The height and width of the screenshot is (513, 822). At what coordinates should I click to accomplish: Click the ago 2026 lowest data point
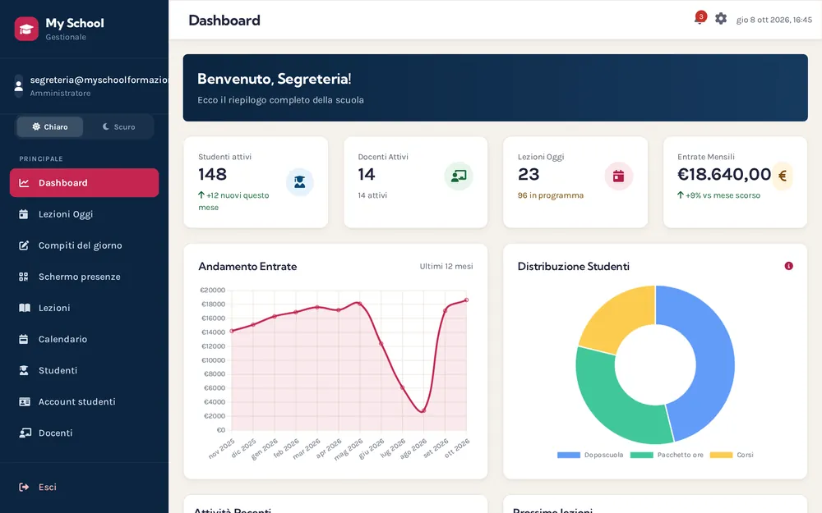[423, 411]
